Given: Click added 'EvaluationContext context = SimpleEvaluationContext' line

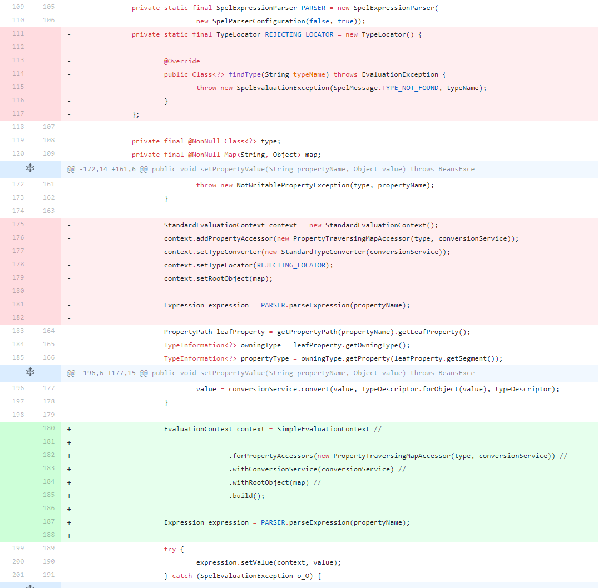Looking at the screenshot, I should tap(273, 429).
